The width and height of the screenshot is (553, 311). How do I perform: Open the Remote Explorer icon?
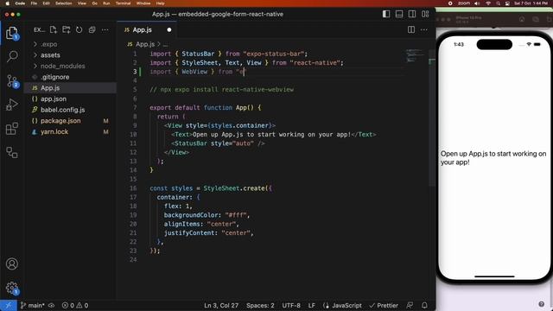coord(12,152)
